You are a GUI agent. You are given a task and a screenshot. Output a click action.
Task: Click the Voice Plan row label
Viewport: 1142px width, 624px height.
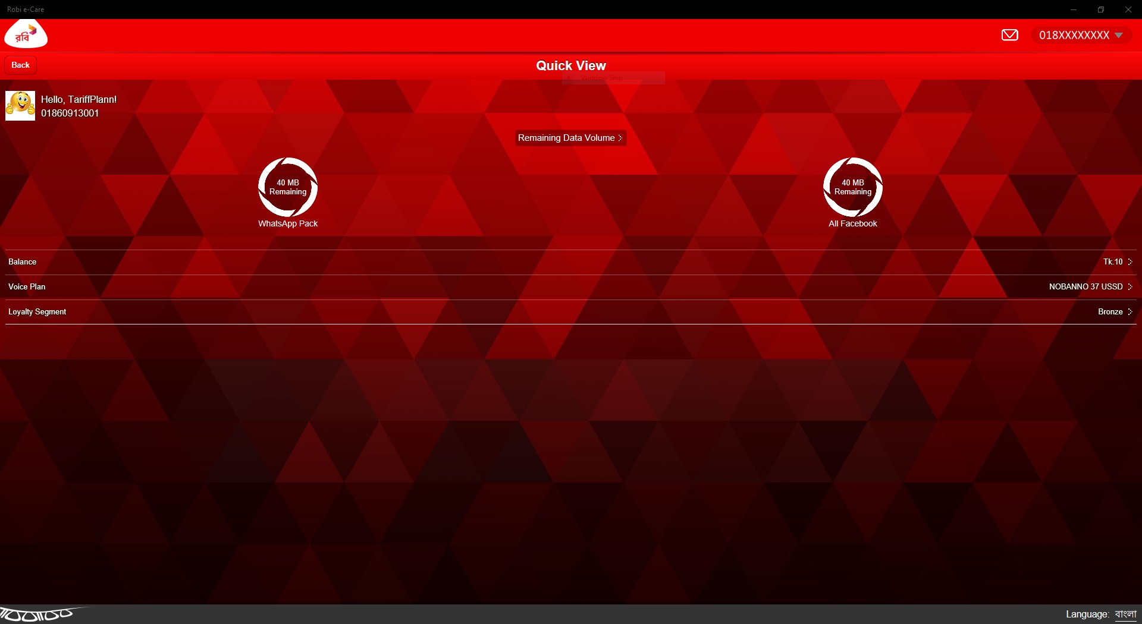click(27, 286)
